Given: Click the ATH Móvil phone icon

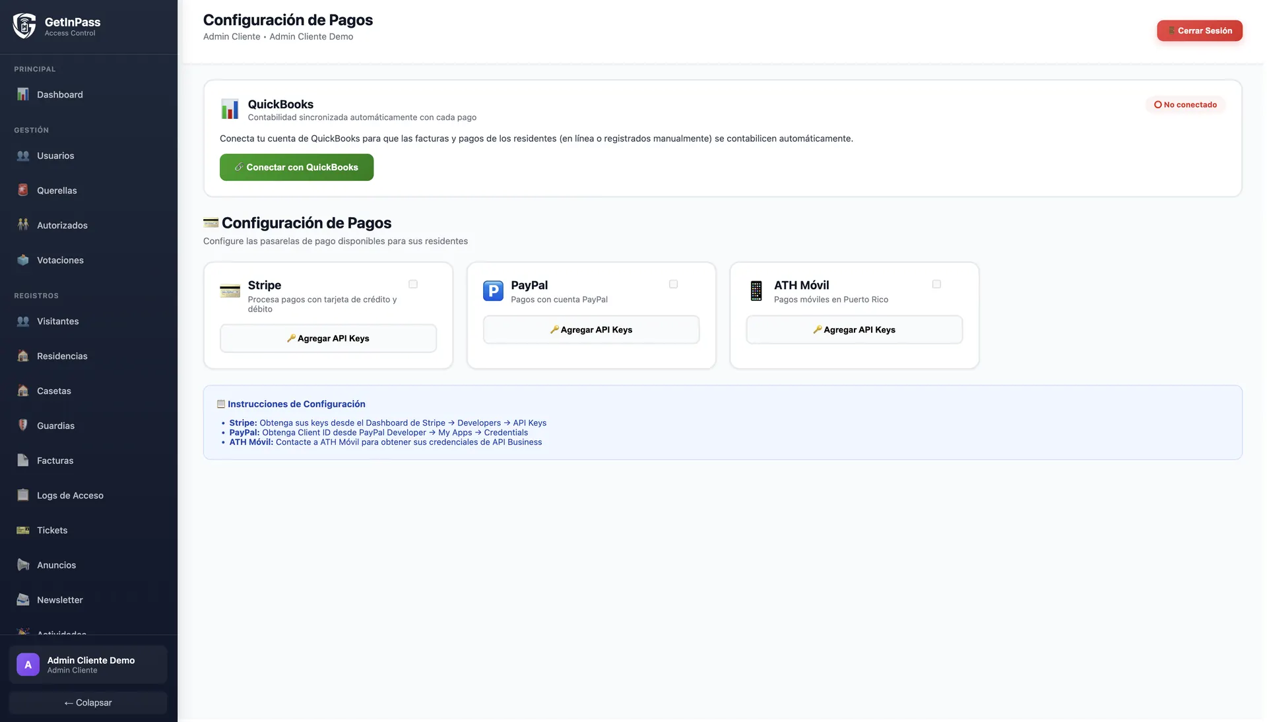Looking at the screenshot, I should [x=756, y=290].
